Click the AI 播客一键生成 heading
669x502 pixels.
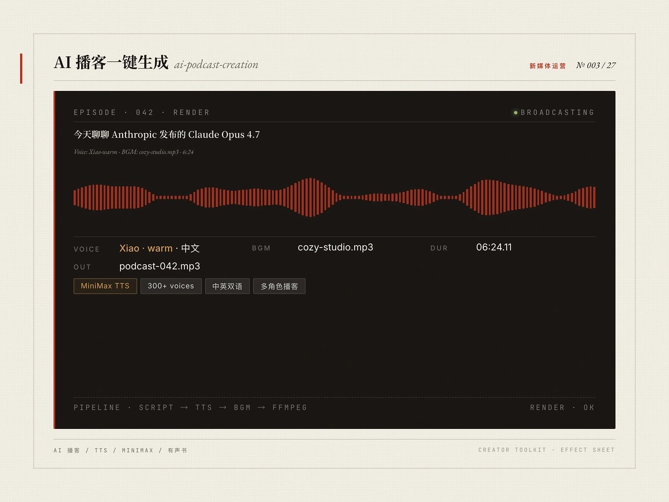111,62
